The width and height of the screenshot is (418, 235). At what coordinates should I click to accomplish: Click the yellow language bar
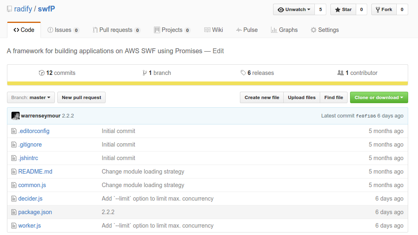[x=208, y=84]
